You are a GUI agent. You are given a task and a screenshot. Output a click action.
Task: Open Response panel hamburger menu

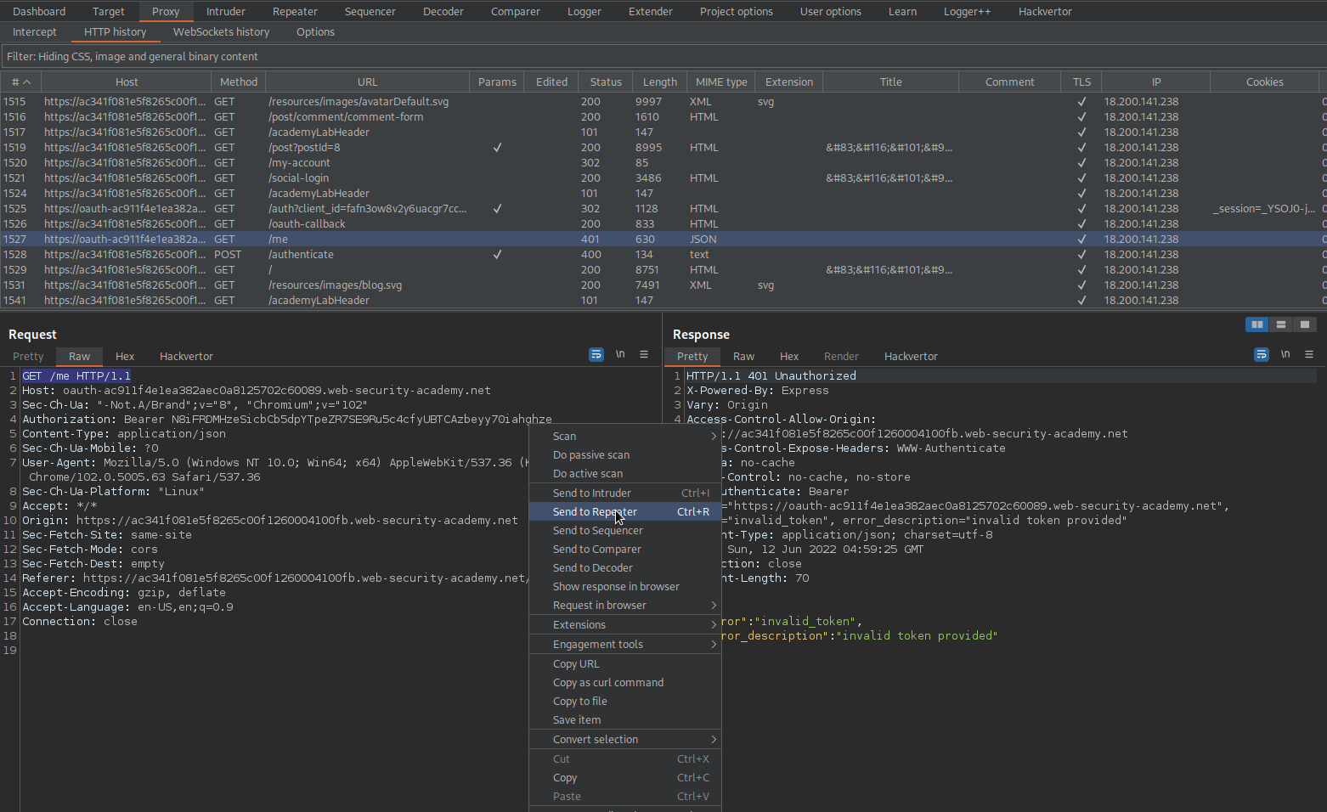(x=1309, y=354)
